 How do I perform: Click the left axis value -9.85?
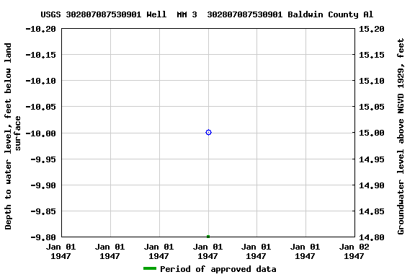(43, 211)
